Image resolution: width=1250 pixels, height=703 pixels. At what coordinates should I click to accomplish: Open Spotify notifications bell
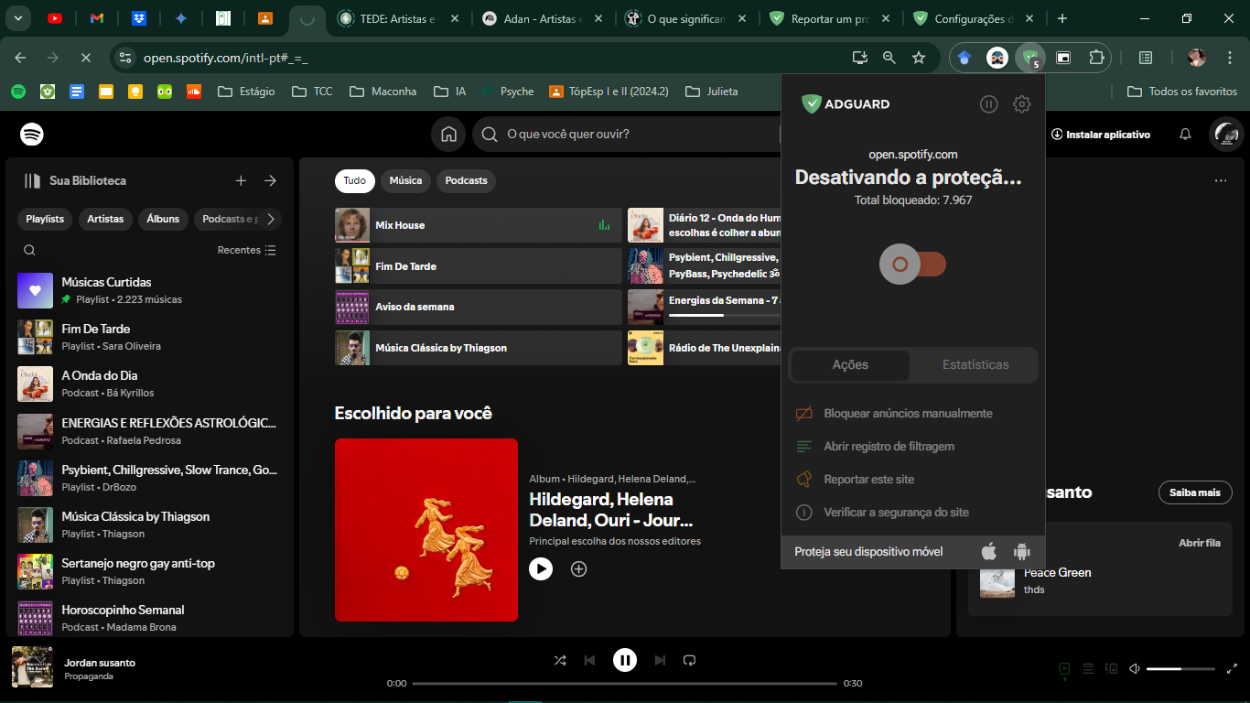pos(1185,135)
